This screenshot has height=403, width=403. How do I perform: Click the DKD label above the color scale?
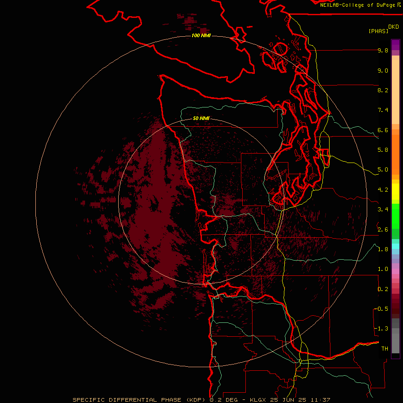tap(394, 27)
